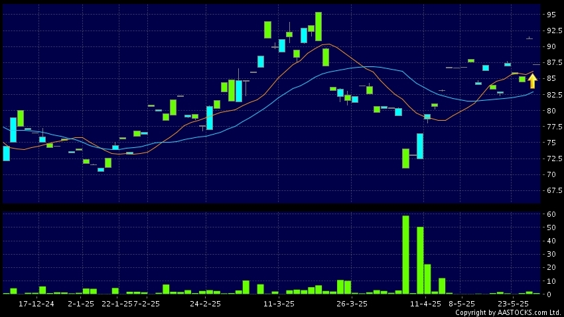Click the 30 volume axis label
The height and width of the screenshot is (317, 564).
[551, 255]
